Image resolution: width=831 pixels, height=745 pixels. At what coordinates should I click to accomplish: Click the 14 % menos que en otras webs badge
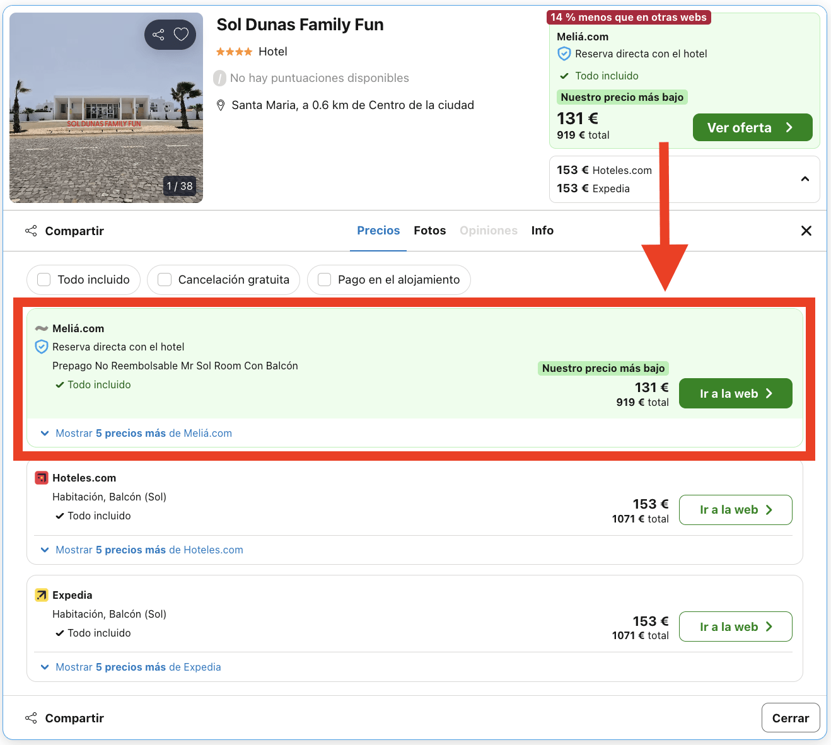coord(629,17)
